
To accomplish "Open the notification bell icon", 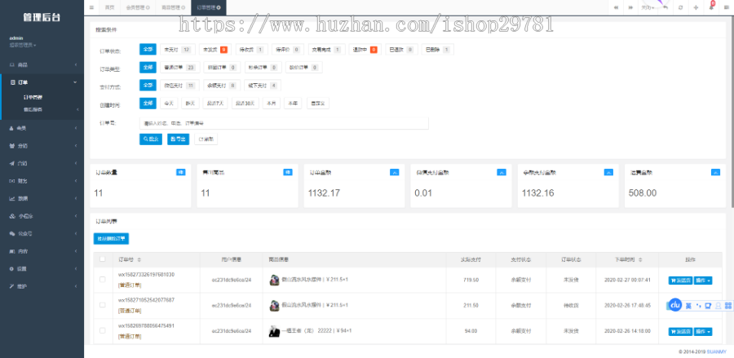I will (x=711, y=7).
